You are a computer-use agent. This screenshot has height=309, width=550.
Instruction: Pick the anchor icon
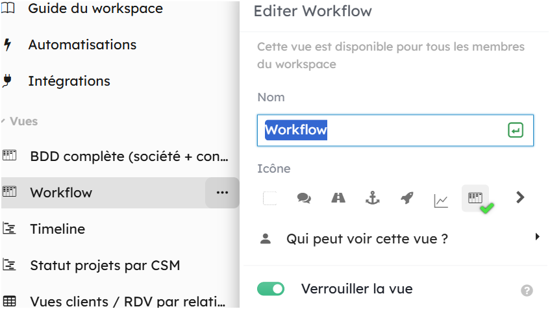pos(373,198)
